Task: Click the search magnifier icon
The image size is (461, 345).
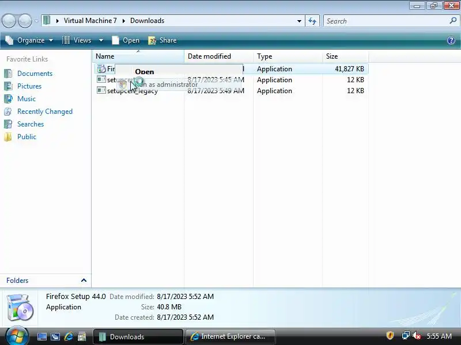Action: pyautogui.click(x=453, y=21)
